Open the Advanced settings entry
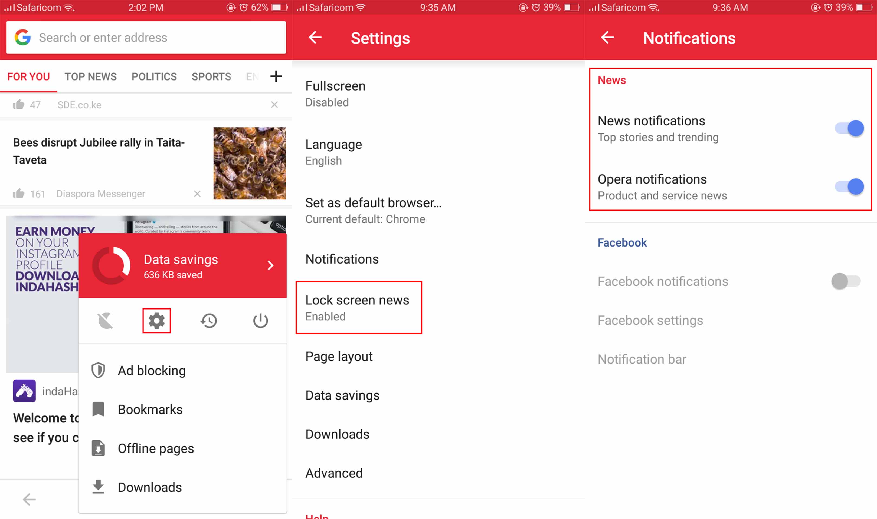 (438, 473)
